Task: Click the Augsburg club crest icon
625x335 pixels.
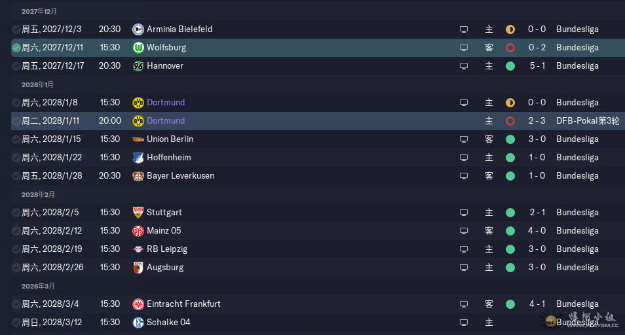Action: click(x=138, y=268)
